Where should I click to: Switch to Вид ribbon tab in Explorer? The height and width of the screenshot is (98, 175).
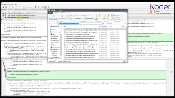pos(69,13)
